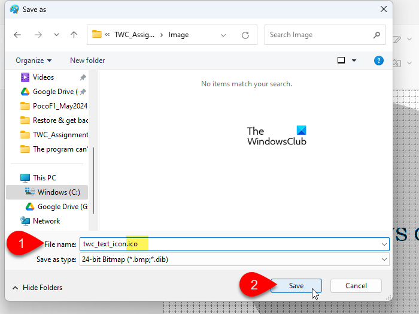Screen dimensions: 419x314
Task: Collapse the pane with Hide Folders
Action: point(37,288)
